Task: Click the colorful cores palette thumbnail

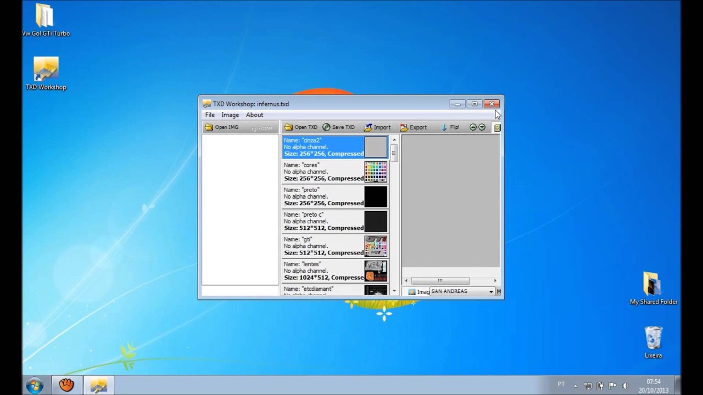Action: coord(376,172)
